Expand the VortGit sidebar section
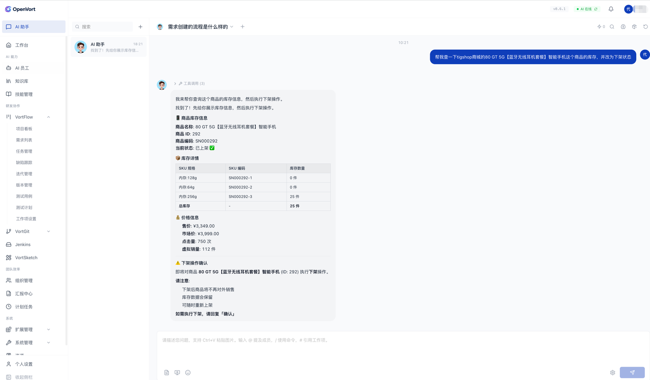 [48, 231]
